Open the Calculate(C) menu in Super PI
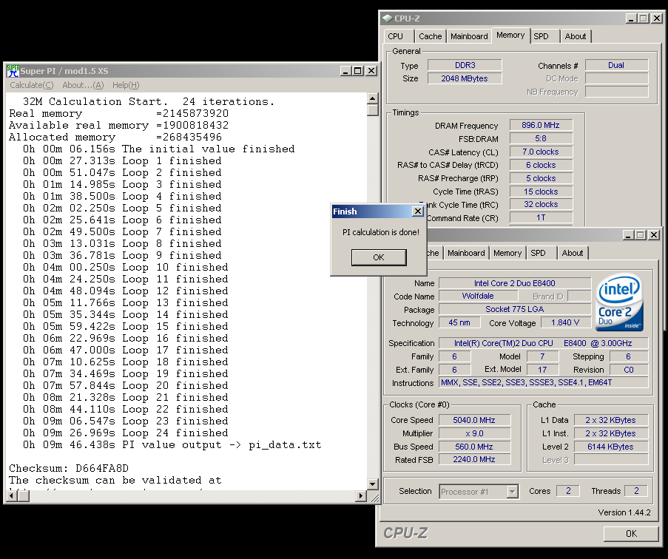This screenshot has width=668, height=559. pyautogui.click(x=32, y=85)
